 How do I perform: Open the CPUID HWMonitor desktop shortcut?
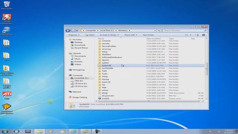click(x=7, y=19)
